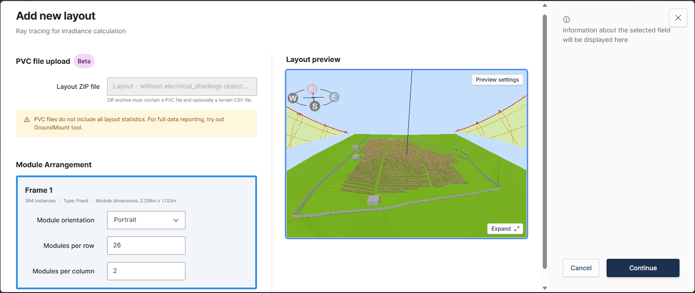Click the Modules per row field
This screenshot has height=293, width=695.
146,246
